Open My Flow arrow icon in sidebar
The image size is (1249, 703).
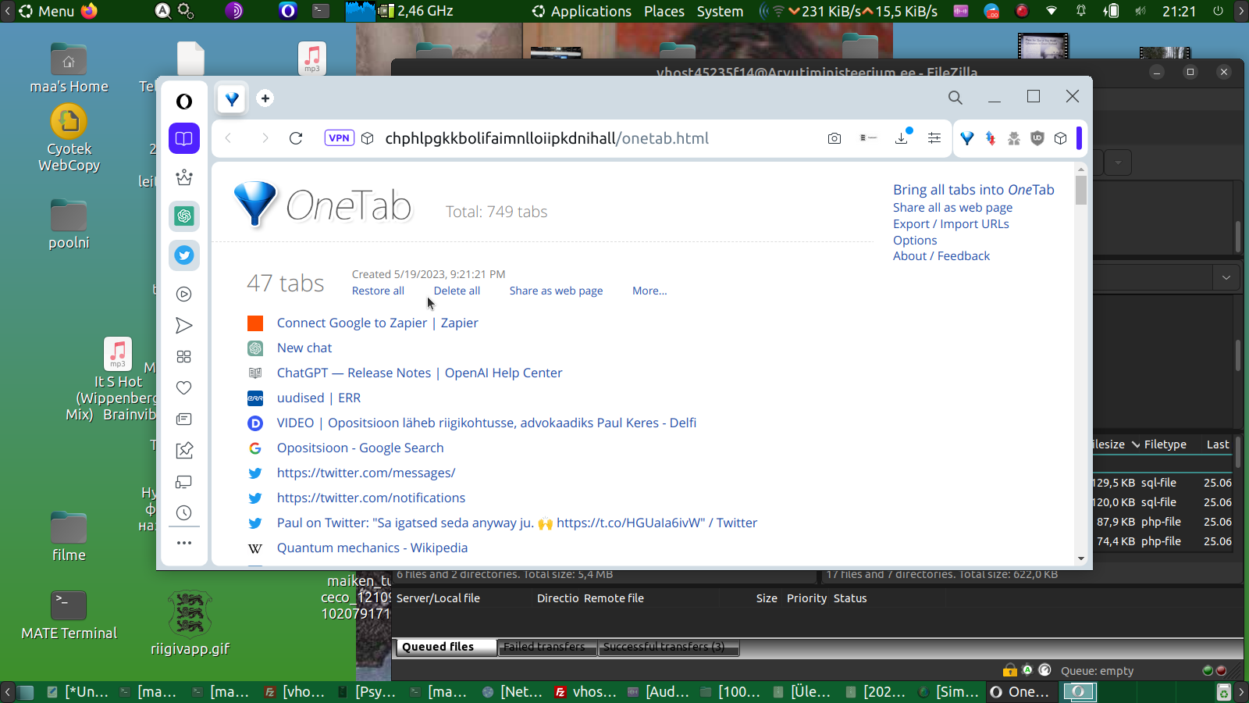tap(184, 326)
